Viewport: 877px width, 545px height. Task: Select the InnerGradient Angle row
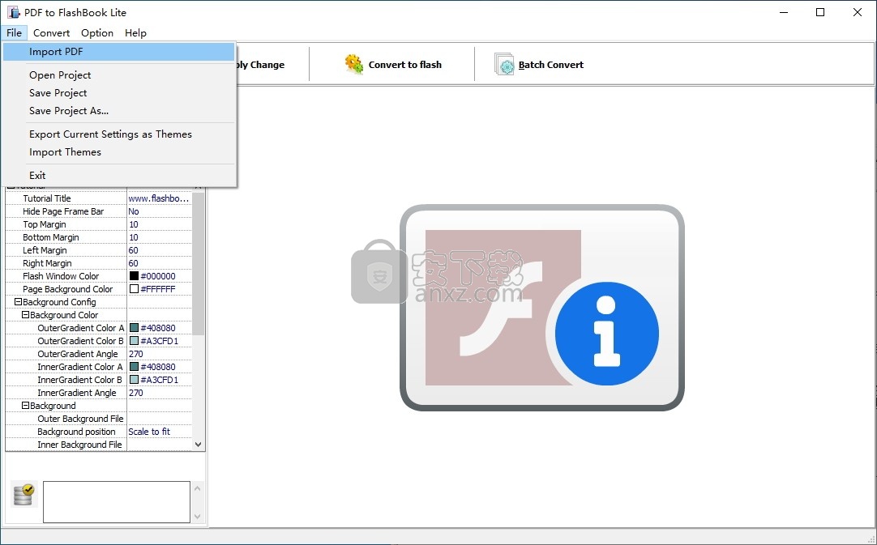click(x=98, y=393)
